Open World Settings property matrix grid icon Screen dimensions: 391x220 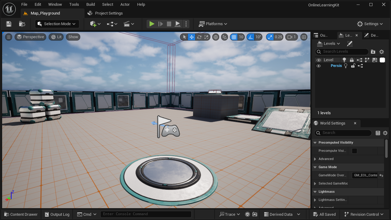click(378, 133)
